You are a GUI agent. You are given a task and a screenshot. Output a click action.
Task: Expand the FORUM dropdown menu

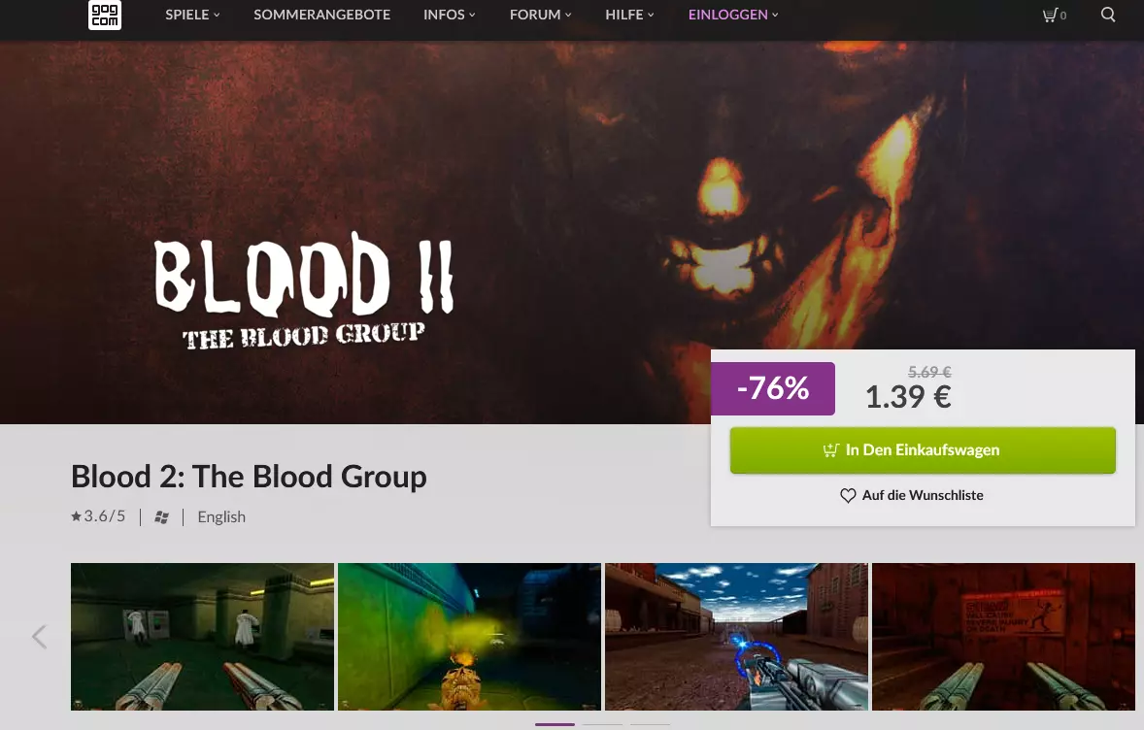click(541, 15)
